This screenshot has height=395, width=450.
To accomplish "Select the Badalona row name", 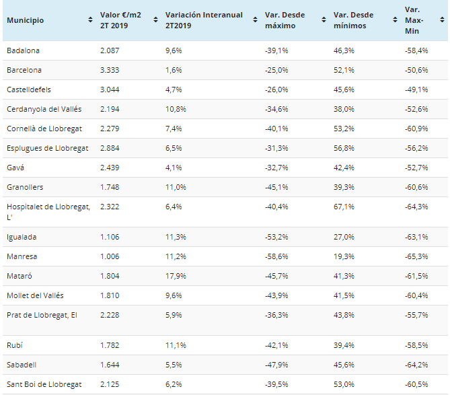I will click(x=23, y=50).
